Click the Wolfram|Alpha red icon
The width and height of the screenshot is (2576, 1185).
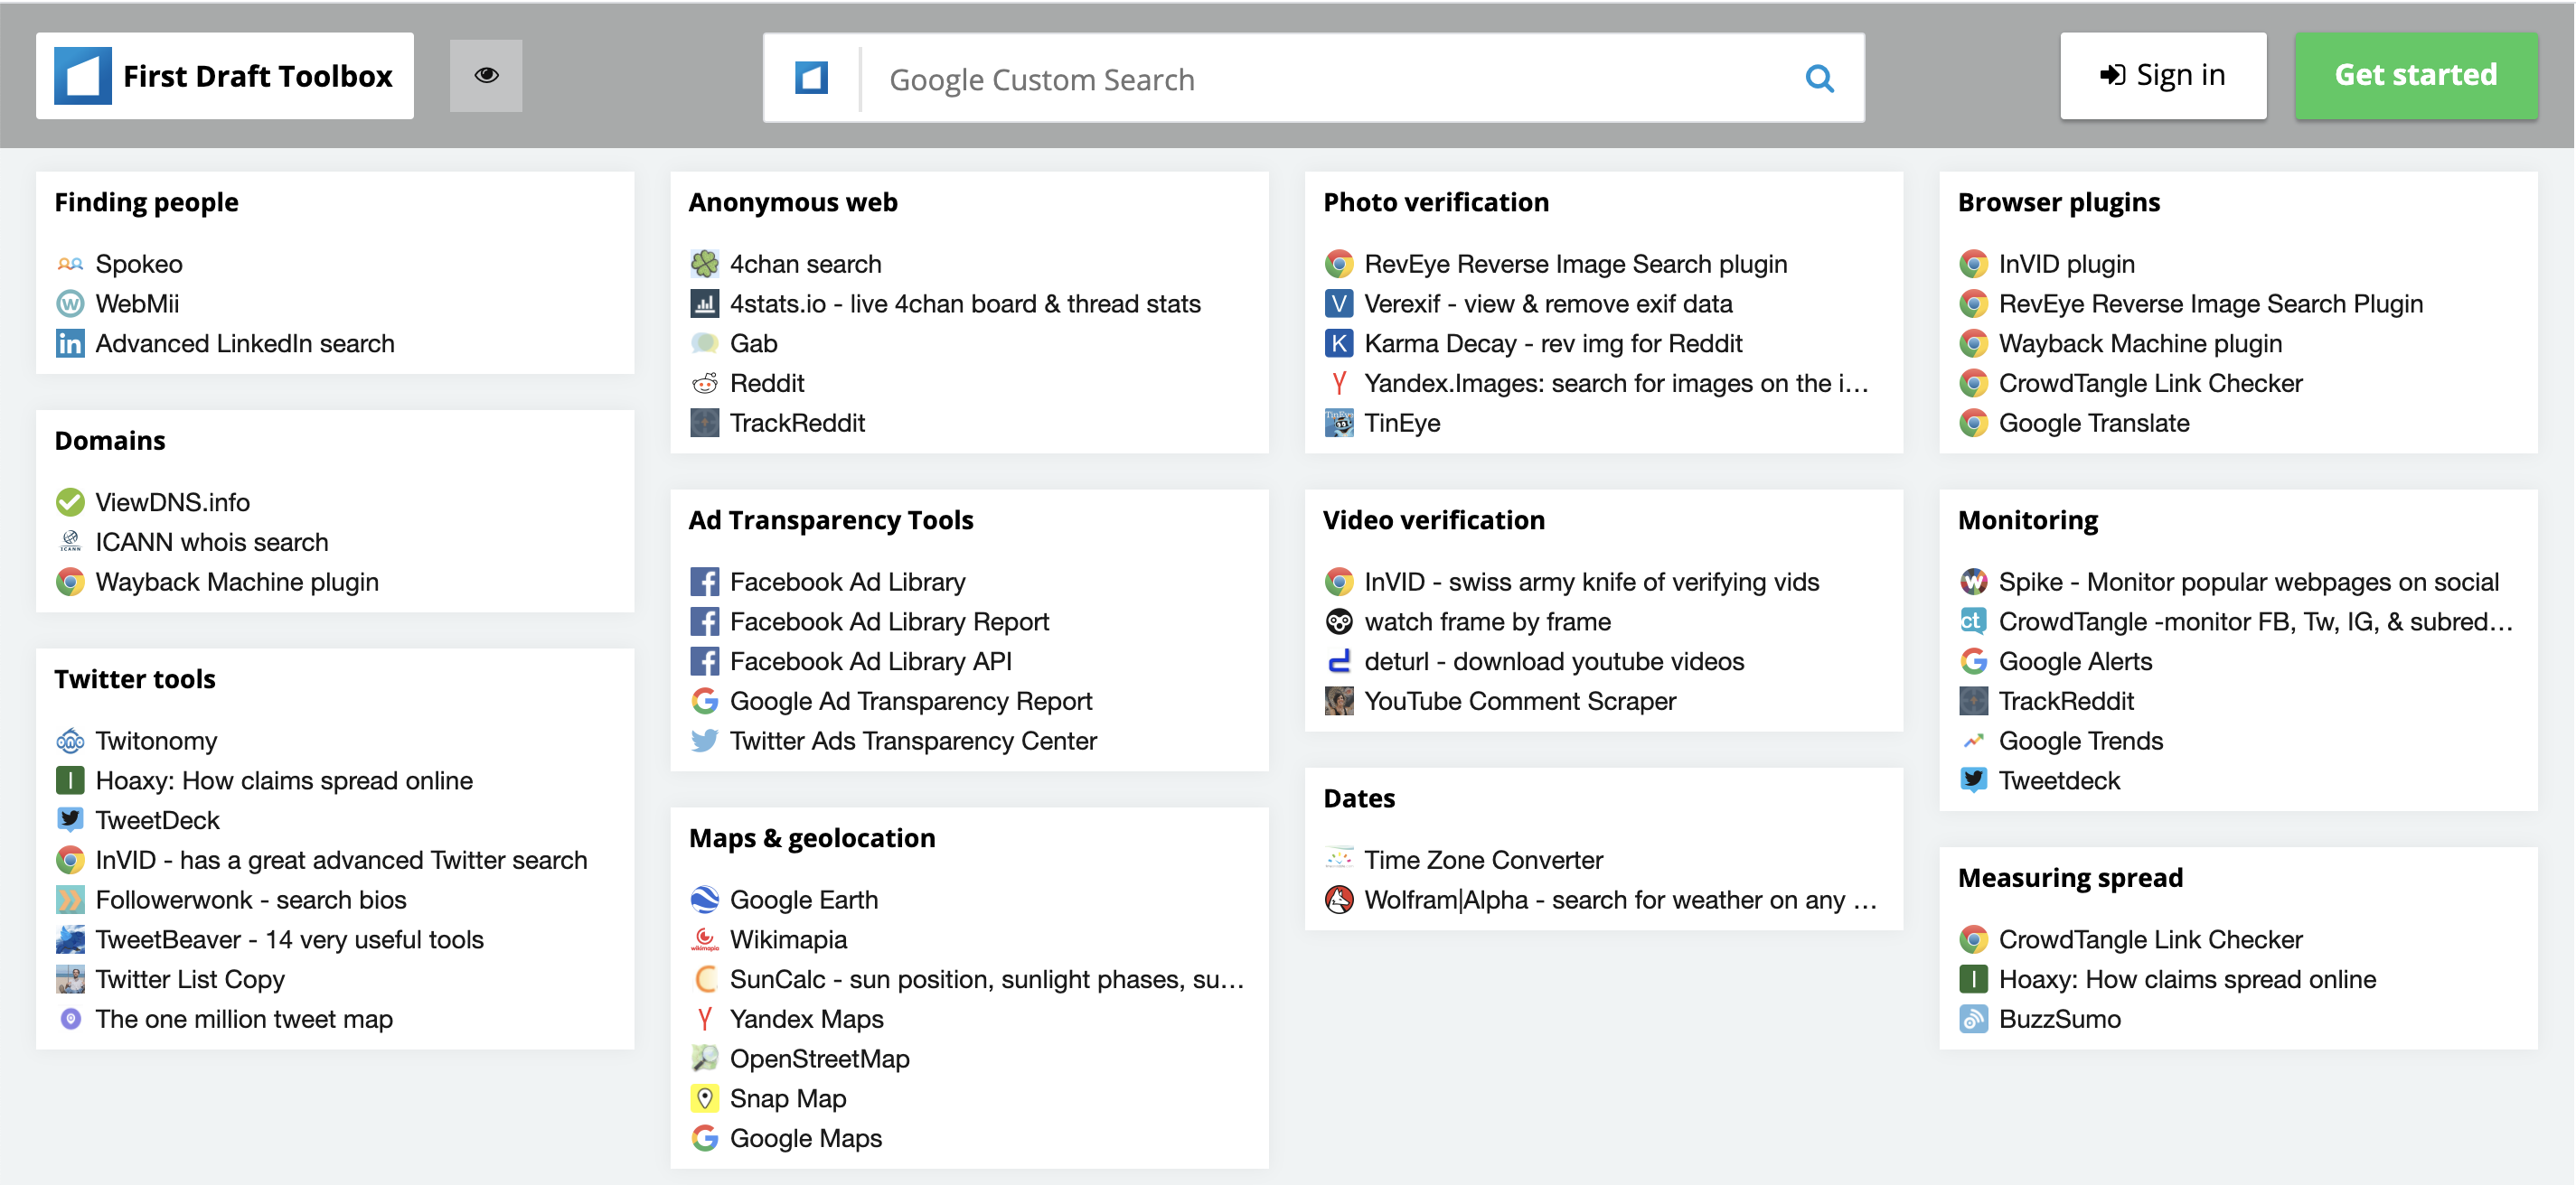[1339, 900]
